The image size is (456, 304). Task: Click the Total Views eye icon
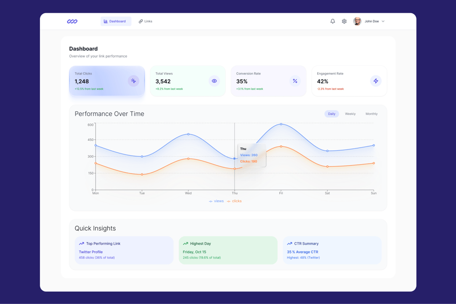[x=214, y=81]
